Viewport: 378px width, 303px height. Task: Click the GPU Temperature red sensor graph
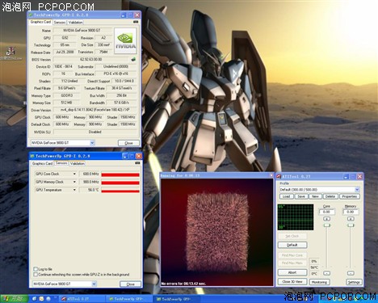click(120, 191)
